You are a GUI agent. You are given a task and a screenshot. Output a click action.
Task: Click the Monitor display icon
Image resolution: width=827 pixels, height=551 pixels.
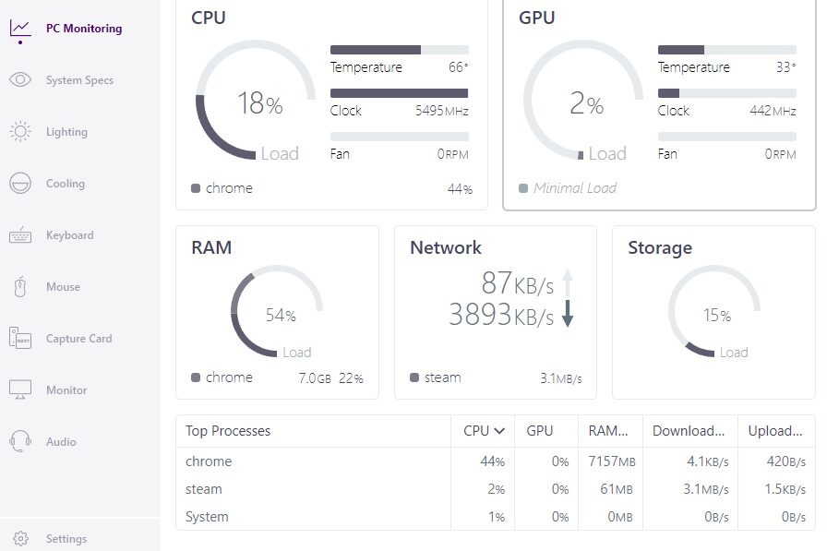pyautogui.click(x=20, y=390)
